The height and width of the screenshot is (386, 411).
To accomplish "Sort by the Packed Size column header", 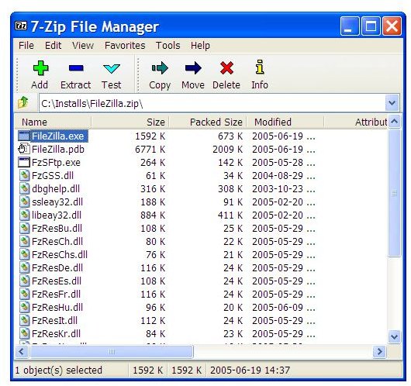I will (207, 122).
